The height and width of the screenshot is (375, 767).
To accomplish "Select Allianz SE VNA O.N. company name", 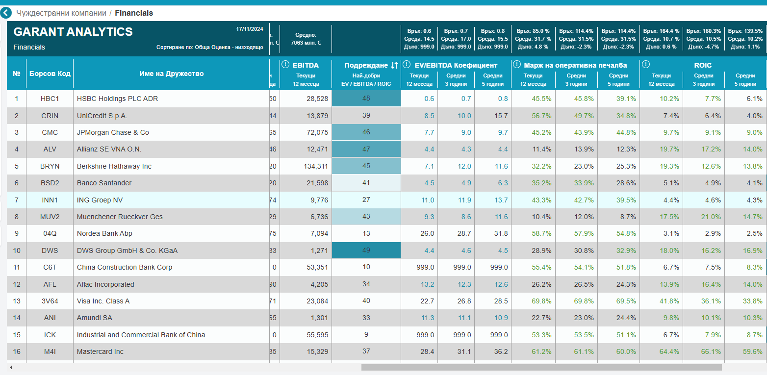I will [x=109, y=149].
